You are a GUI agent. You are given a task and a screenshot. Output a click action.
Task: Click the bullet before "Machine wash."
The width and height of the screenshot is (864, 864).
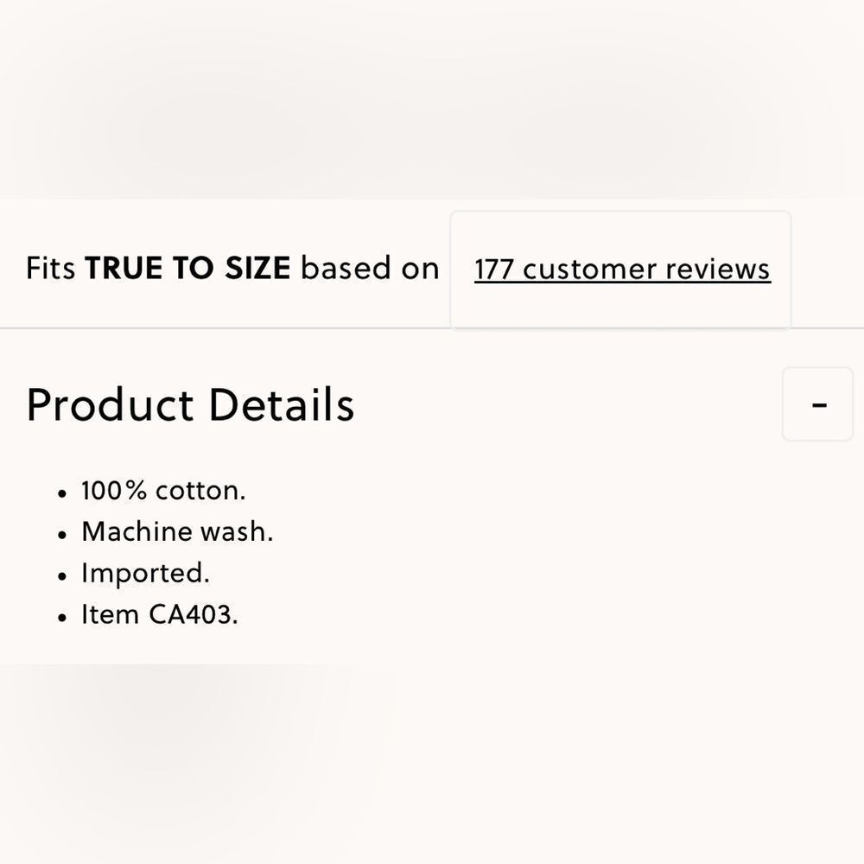(61, 535)
